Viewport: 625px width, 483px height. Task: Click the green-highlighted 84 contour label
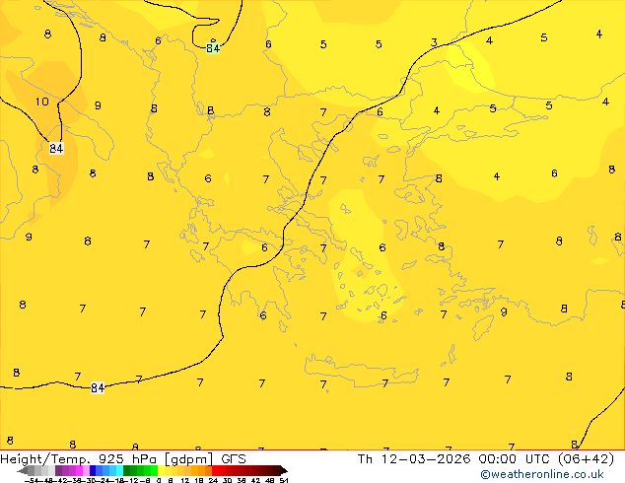point(213,48)
